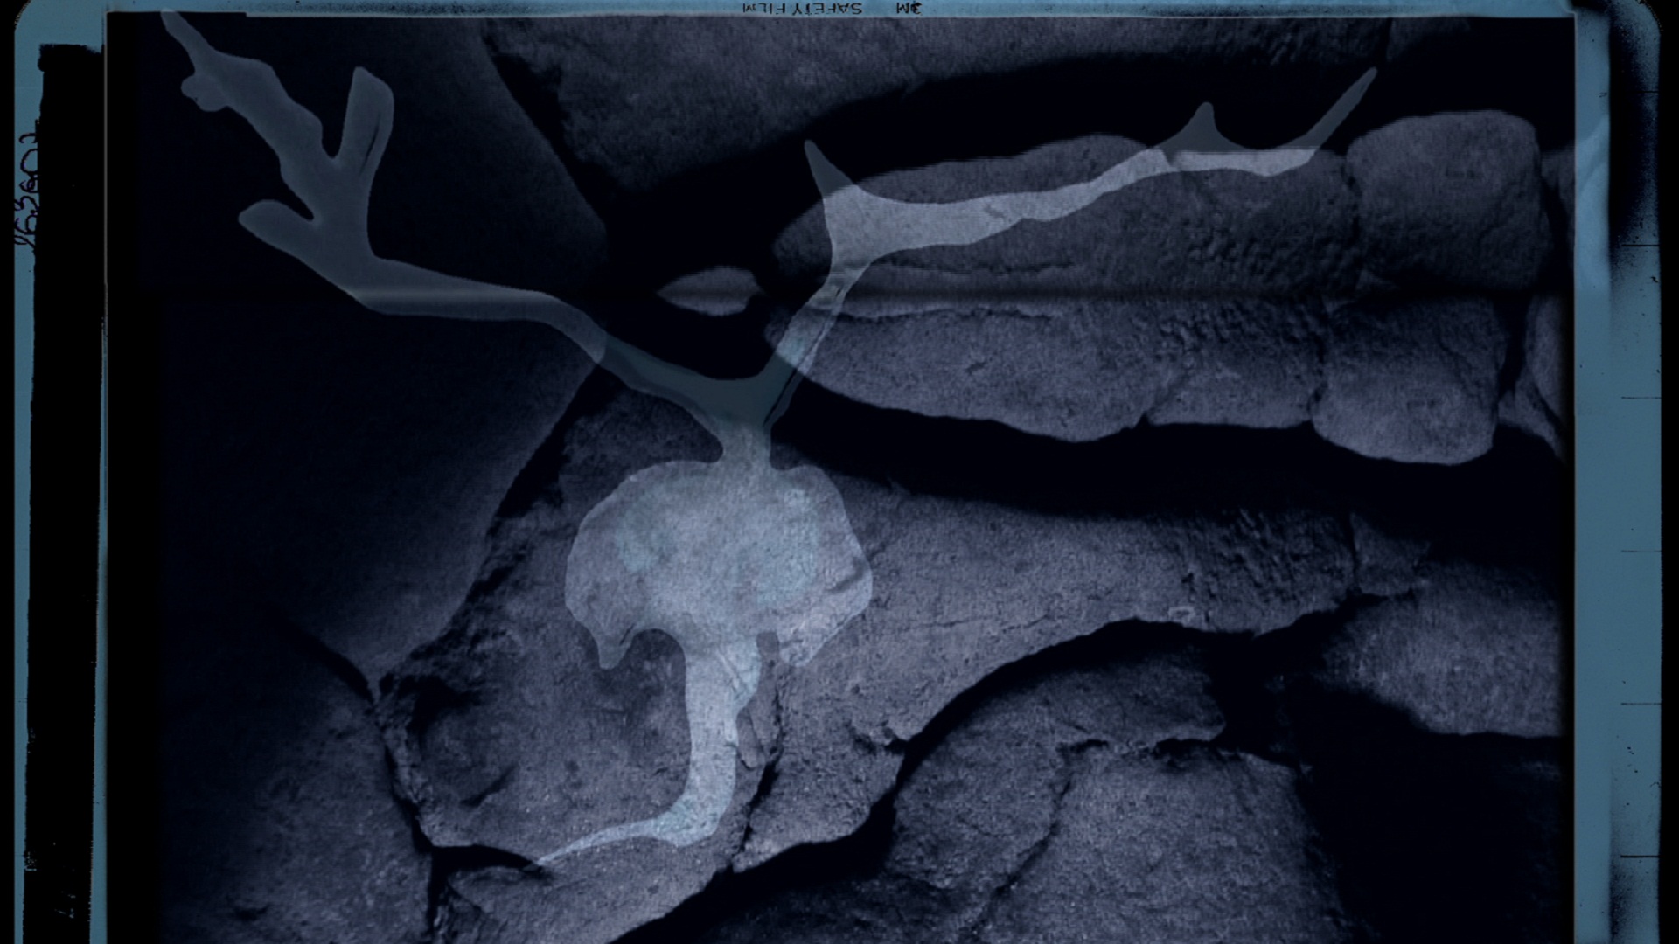The width and height of the screenshot is (1679, 944).
Task: Select the pale skull-shaped silhouette
Action: [717, 559]
